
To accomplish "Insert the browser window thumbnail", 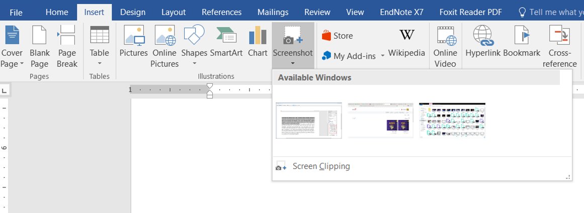I will click(x=380, y=121).
